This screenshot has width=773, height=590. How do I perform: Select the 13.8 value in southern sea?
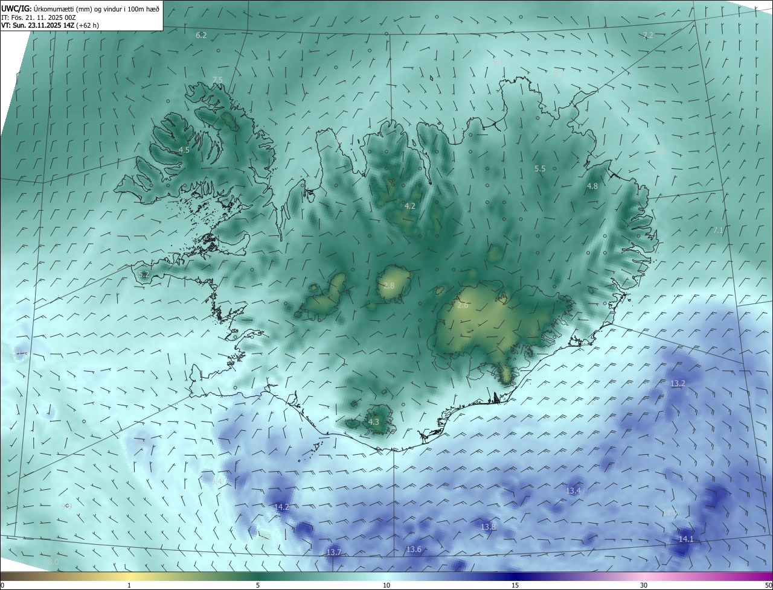(489, 527)
